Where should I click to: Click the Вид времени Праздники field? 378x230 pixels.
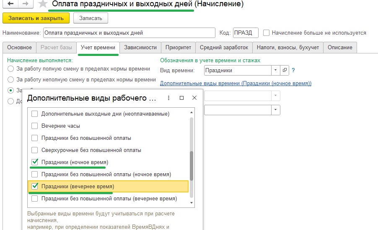[238, 71]
